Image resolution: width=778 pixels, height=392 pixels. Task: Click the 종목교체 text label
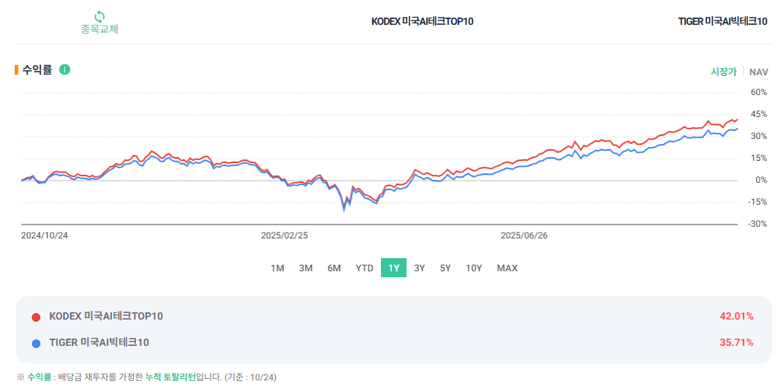(99, 29)
